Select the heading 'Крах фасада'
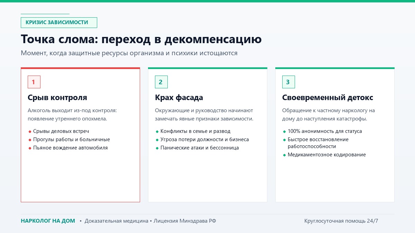Screen dimensions: 415x233 coord(179,98)
